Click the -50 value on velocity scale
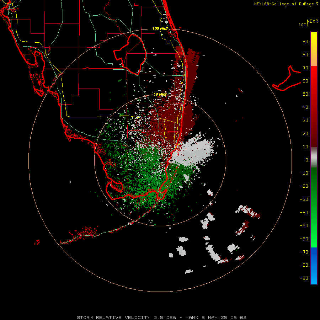This screenshot has width=320, height=320. tap(304, 225)
